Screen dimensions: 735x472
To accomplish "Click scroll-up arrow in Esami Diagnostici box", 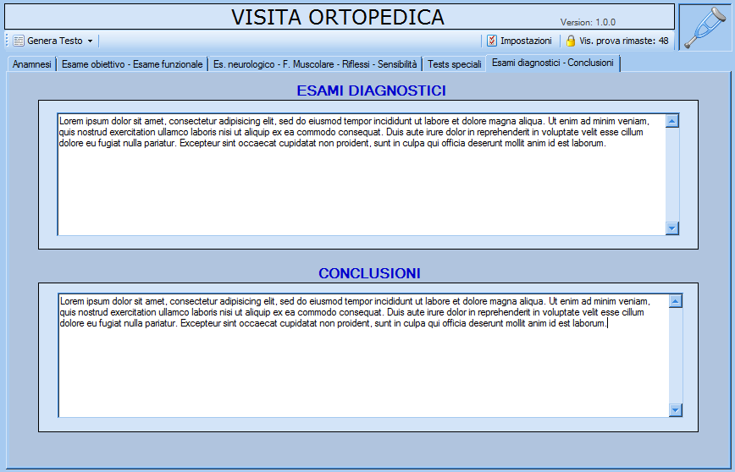I will [672, 121].
